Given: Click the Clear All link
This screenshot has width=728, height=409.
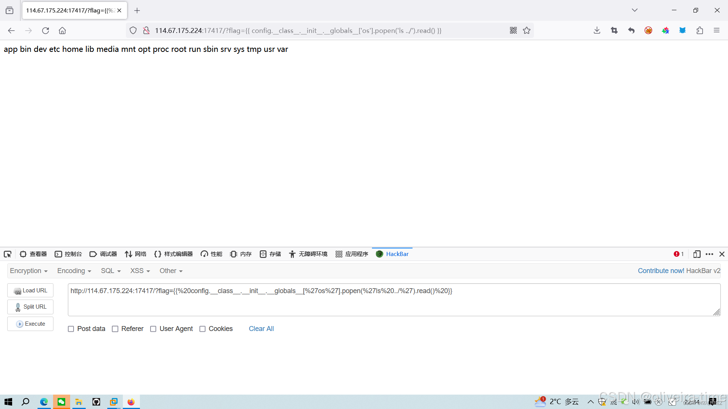Looking at the screenshot, I should [x=261, y=329].
